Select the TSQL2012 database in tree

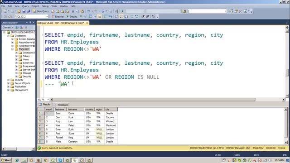24,49
